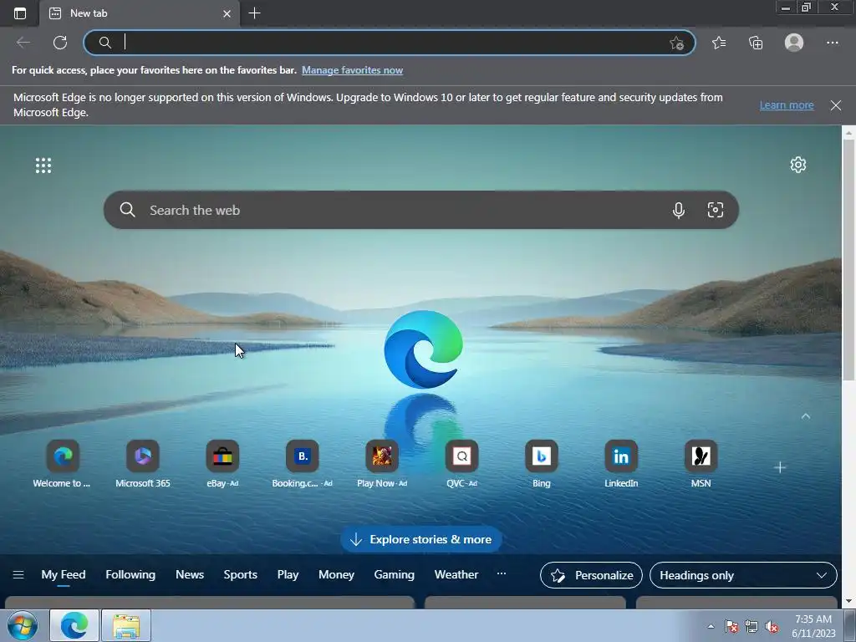Click the muted volume tray icon
The width and height of the screenshot is (856, 642).
pos(772,627)
